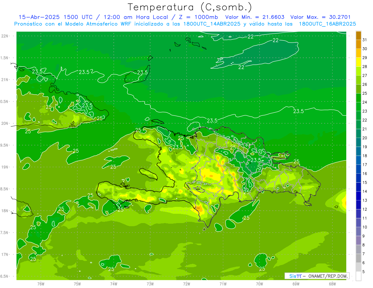This screenshot has height=288, width=373.
Task: Click the dark blue swatch between 13 and 14
Action: tap(358, 196)
